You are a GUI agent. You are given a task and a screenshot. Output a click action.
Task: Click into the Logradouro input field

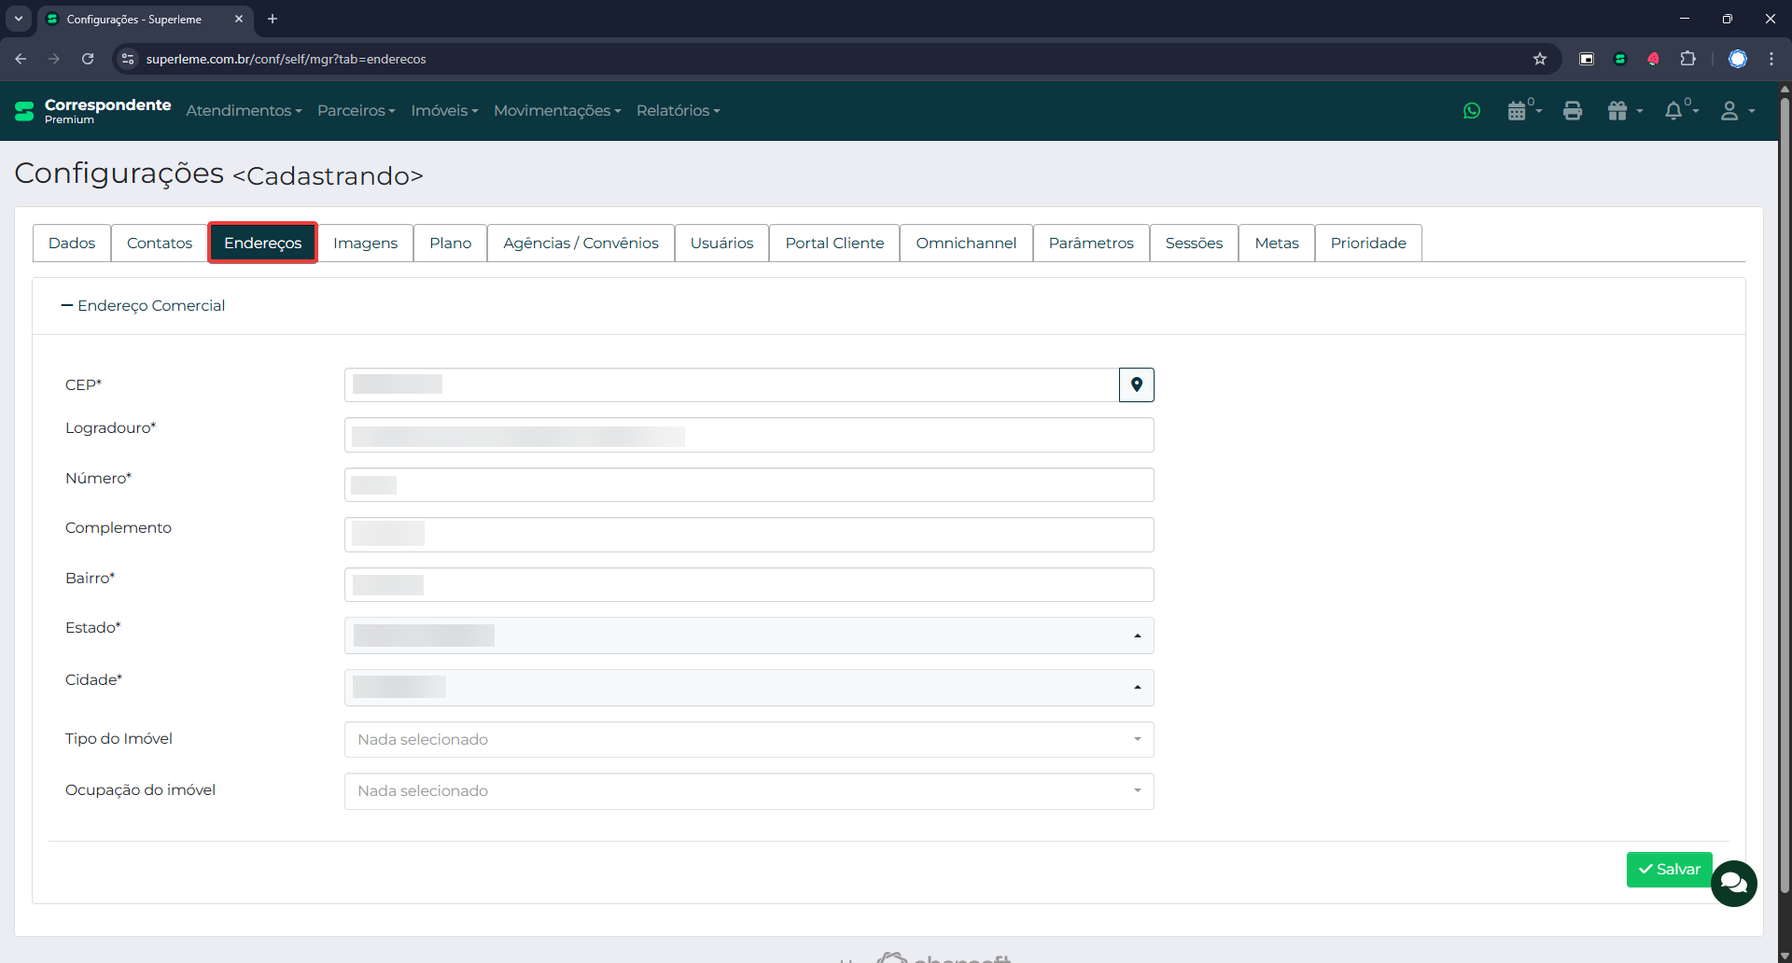pyautogui.click(x=749, y=436)
